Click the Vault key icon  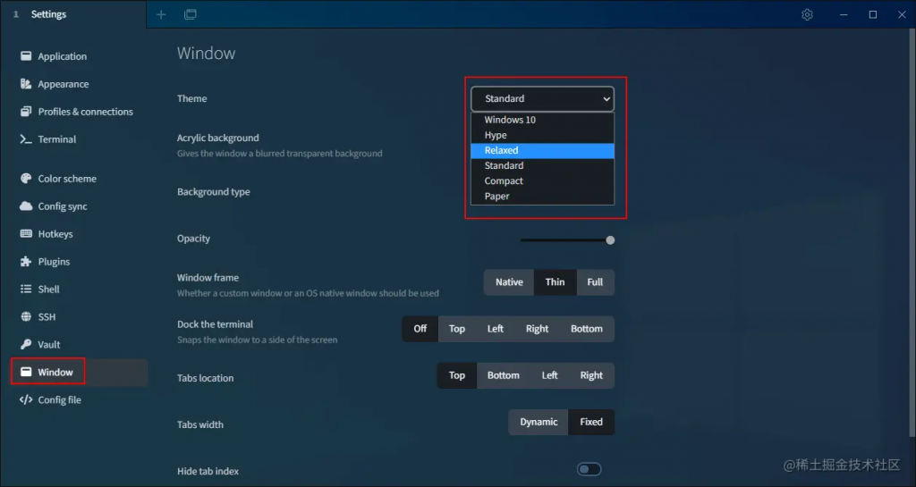pyautogui.click(x=26, y=344)
